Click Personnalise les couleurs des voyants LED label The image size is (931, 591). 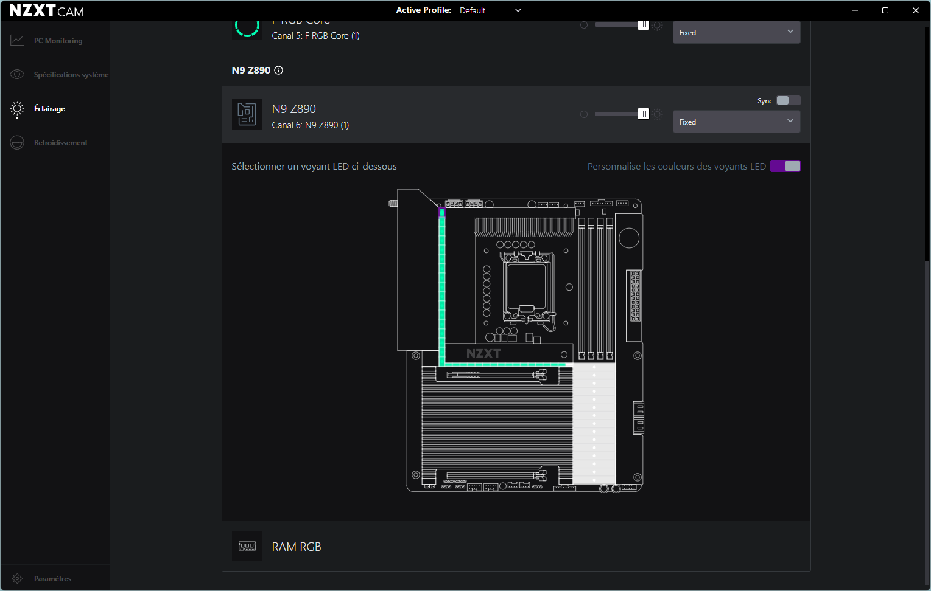[x=676, y=166]
